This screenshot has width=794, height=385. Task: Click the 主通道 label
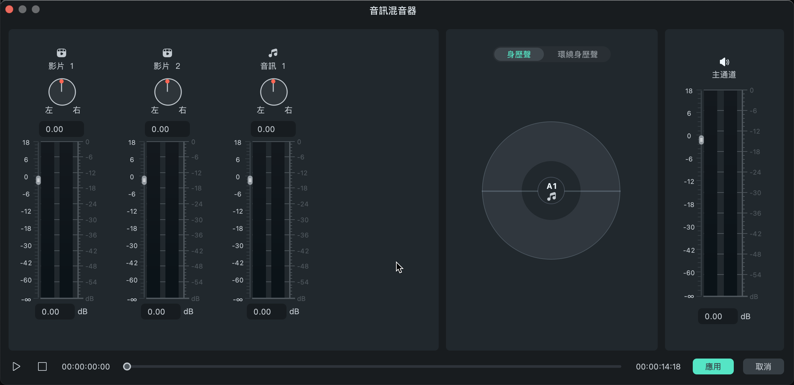point(724,75)
